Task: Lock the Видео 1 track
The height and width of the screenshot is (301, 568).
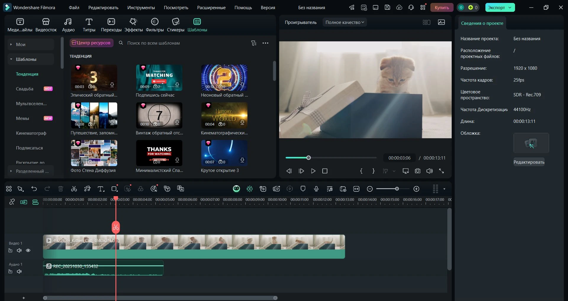Action: [x=10, y=250]
